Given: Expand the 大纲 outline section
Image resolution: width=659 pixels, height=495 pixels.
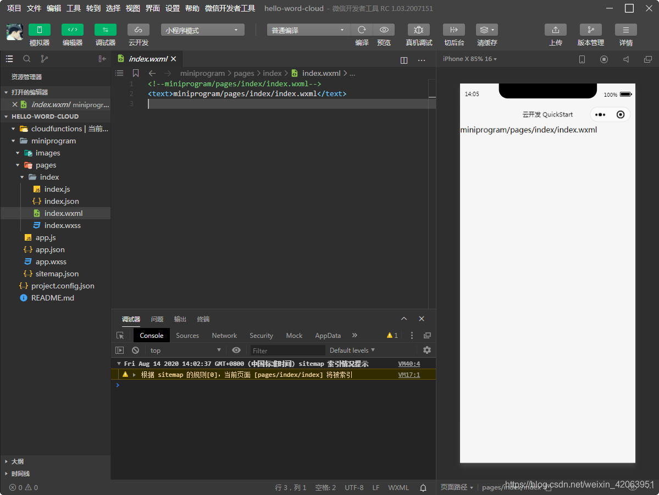Looking at the screenshot, I should [x=56, y=461].
